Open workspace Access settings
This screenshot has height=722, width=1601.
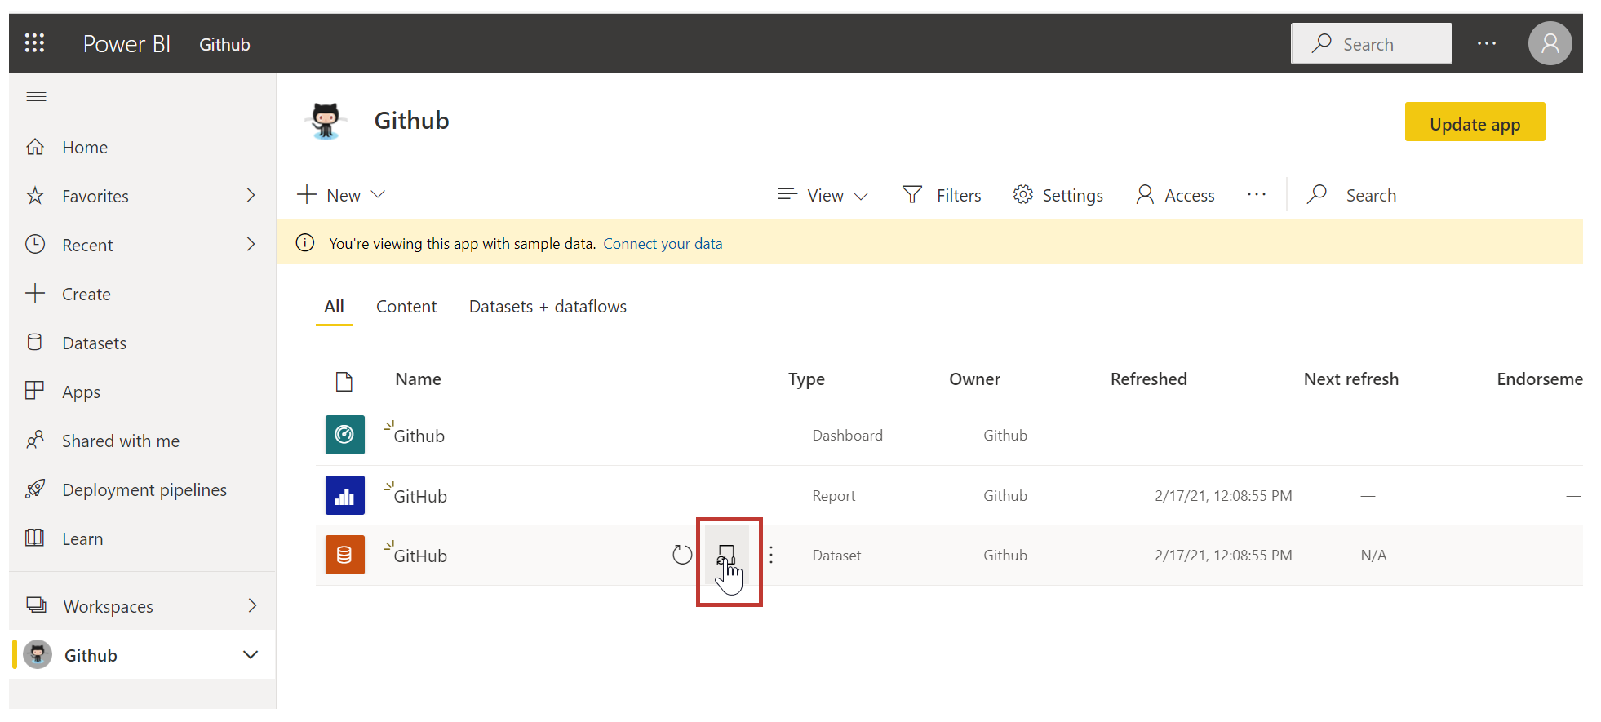coord(1175,196)
